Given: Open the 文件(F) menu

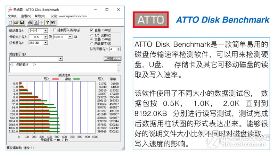Looking at the screenshot, I should (13, 16).
